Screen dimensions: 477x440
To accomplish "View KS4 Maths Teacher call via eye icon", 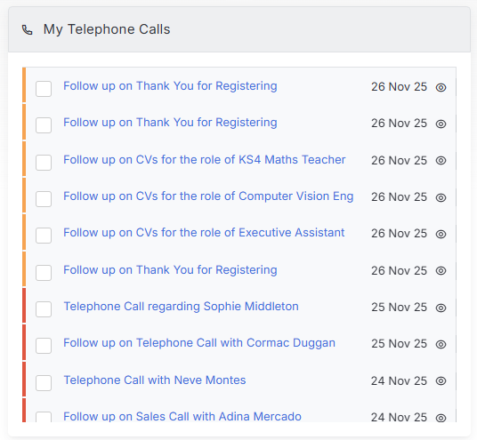I will (x=441, y=160).
